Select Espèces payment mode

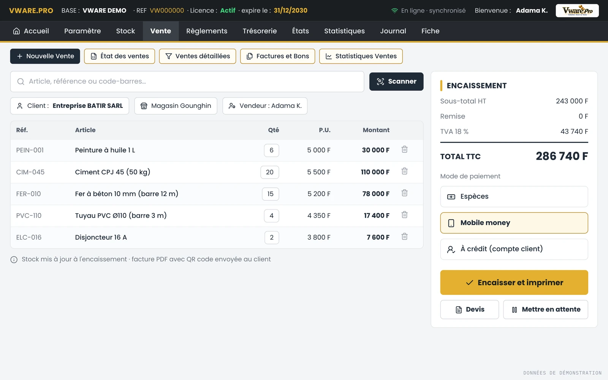click(514, 196)
